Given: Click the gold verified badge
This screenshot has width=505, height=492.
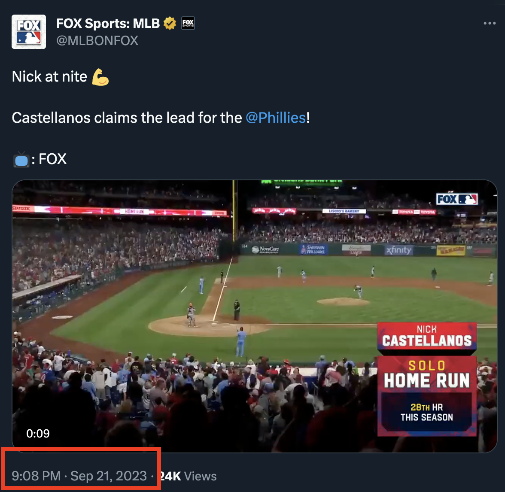Looking at the screenshot, I should pyautogui.click(x=170, y=23).
